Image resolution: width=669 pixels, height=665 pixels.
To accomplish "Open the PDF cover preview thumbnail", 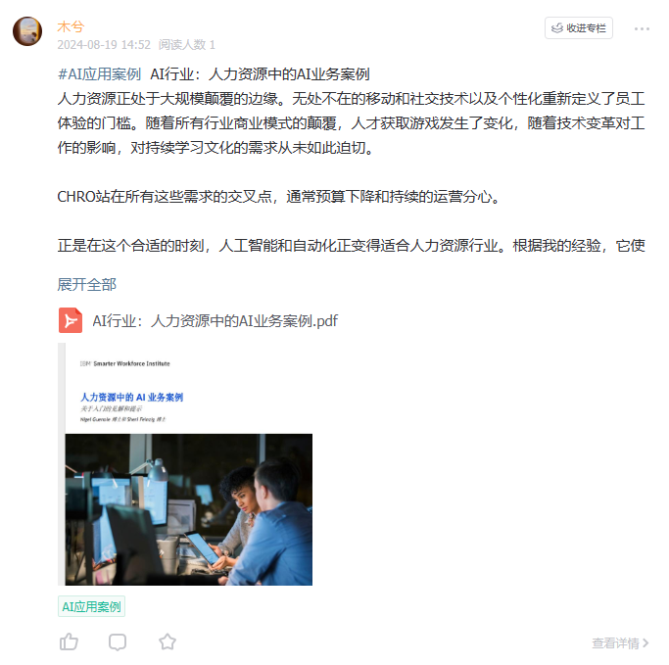I will tap(185, 464).
